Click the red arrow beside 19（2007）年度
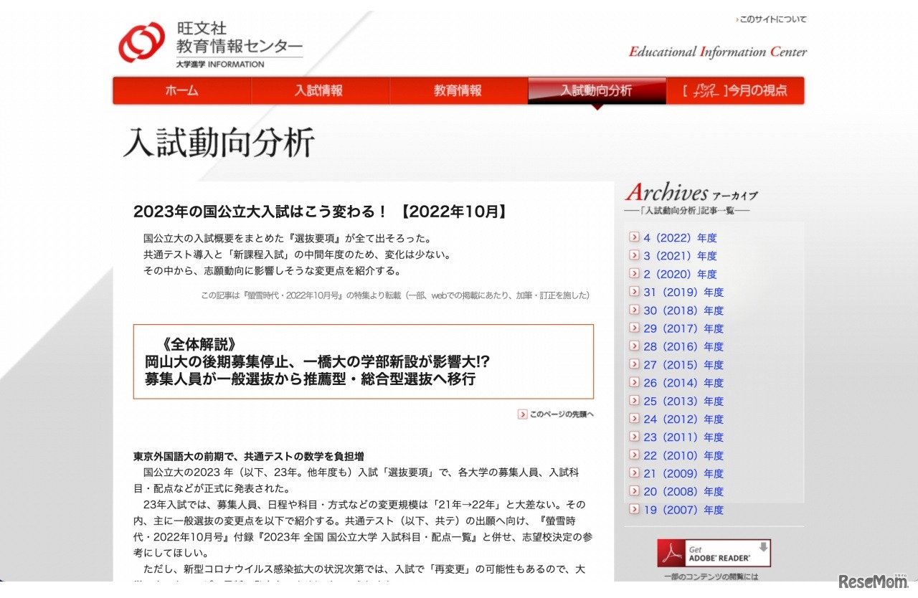Viewport: 918px width, 598px height. (x=634, y=510)
